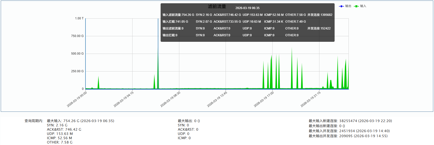Click 最大输入并发连接 2451934 summary line
The image size is (434, 145).
tap(349, 131)
